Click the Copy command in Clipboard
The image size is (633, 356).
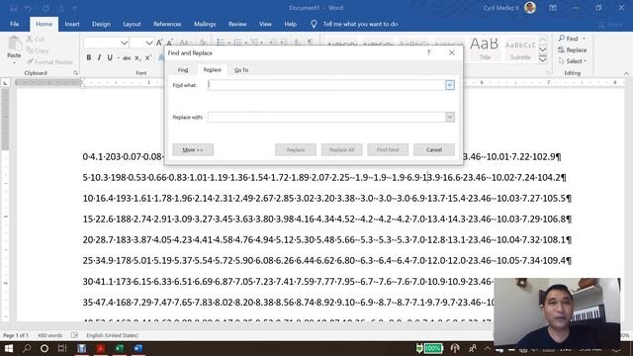coord(38,50)
